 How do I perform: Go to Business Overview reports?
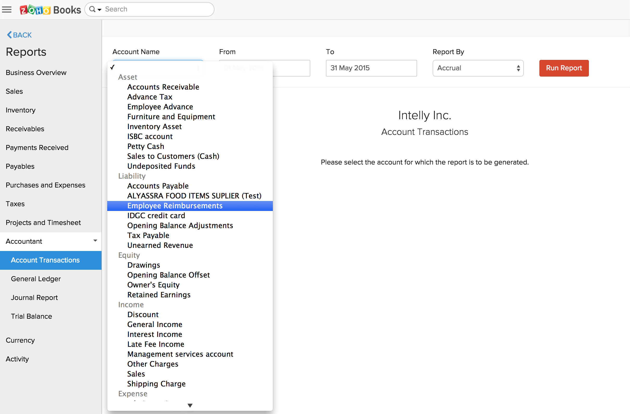pos(36,73)
